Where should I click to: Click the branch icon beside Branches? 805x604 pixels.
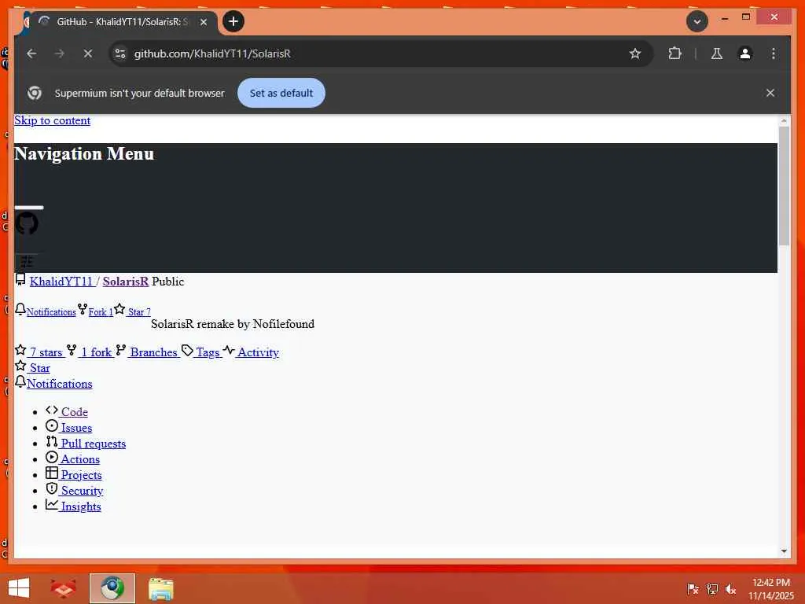pos(120,350)
